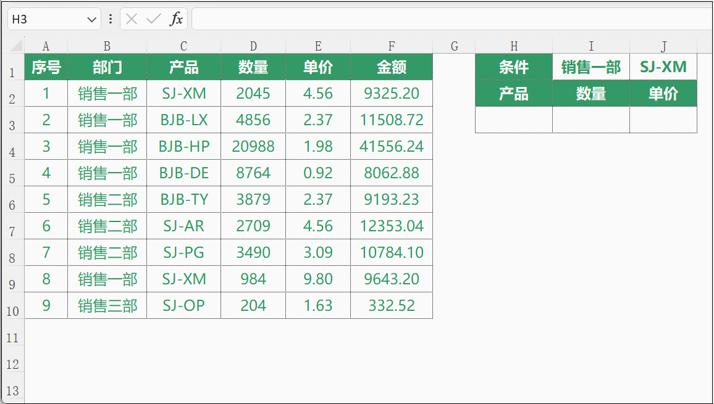Image resolution: width=714 pixels, height=404 pixels.
Task: Click unit price cell 9.80
Action: point(318,279)
